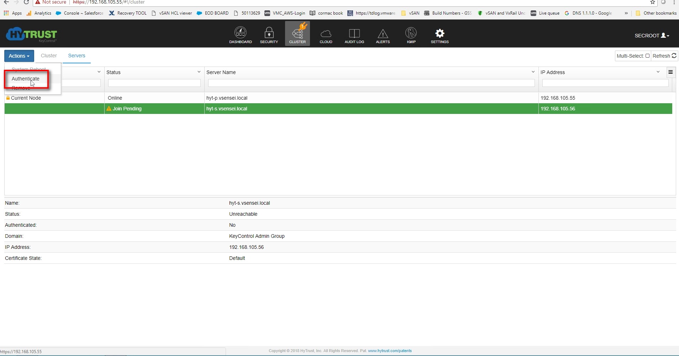Viewport: 679px width, 356px height.
Task: Click the HyTrust KeyControl logo
Action: click(x=32, y=35)
